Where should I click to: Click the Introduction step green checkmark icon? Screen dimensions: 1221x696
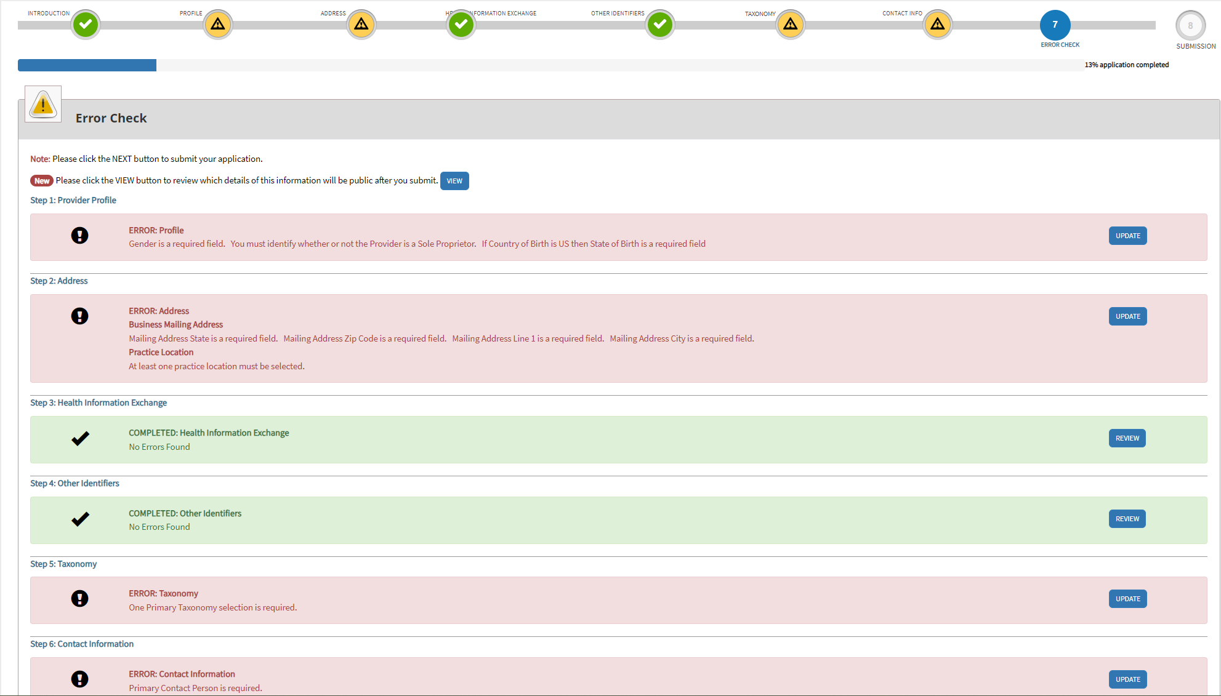pos(86,25)
